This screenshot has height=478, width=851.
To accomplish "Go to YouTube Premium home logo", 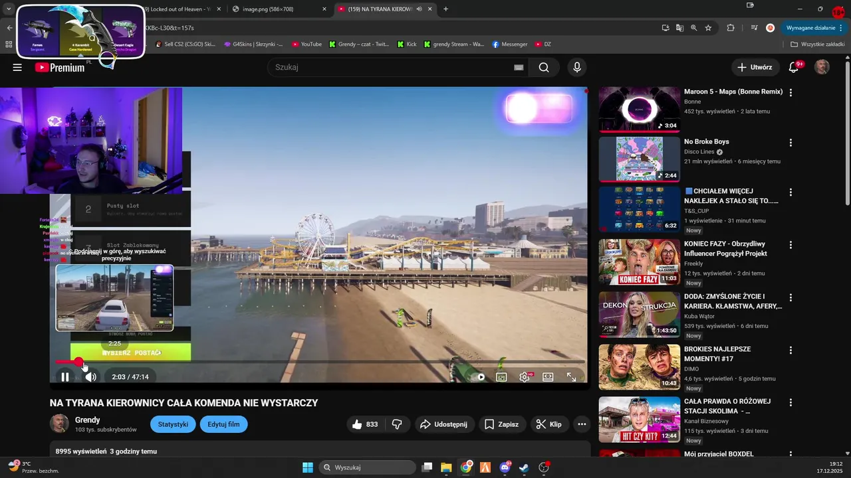I will click(60, 67).
